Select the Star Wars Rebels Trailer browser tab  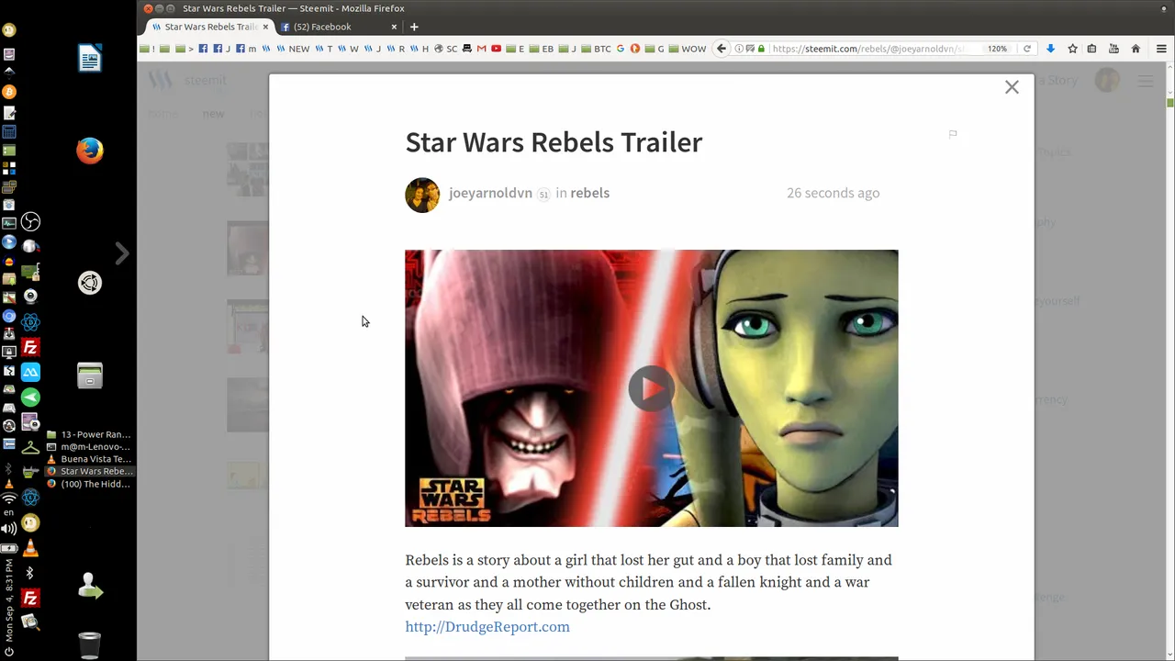pyautogui.click(x=210, y=27)
